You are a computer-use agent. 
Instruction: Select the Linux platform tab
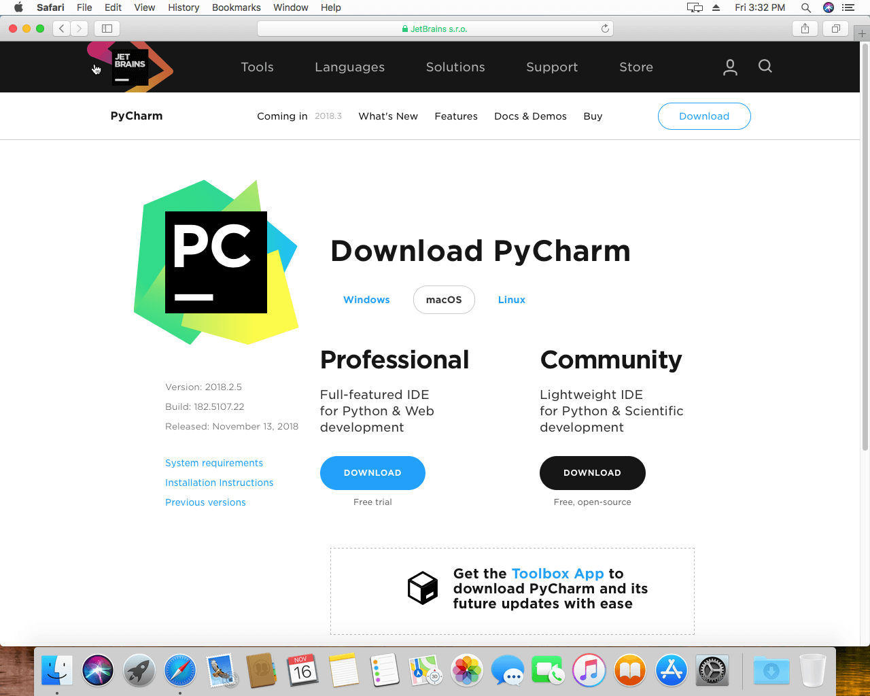tap(511, 300)
